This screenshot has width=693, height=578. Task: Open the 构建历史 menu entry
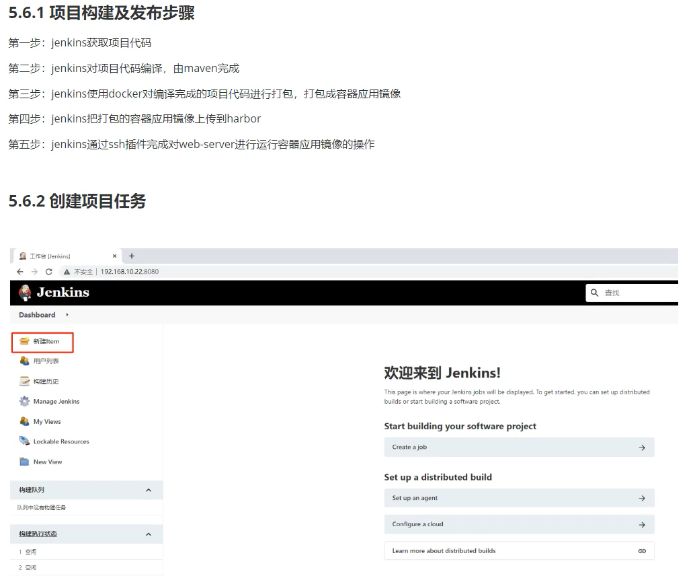46,382
